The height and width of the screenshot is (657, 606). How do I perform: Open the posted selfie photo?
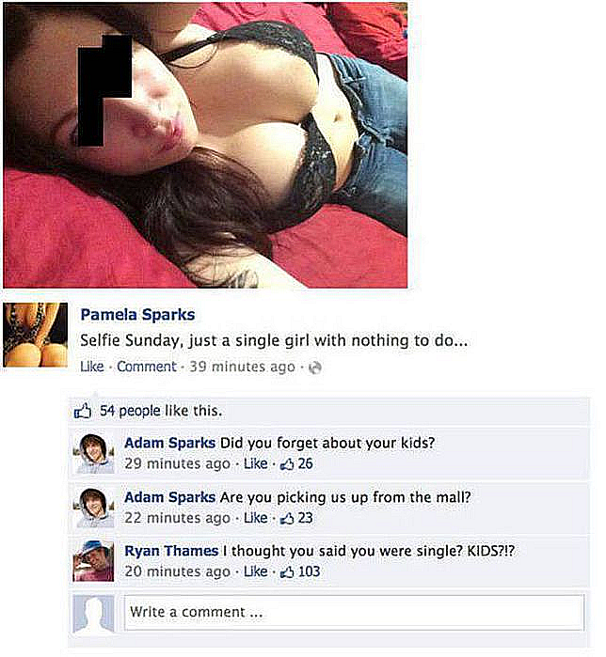click(205, 145)
